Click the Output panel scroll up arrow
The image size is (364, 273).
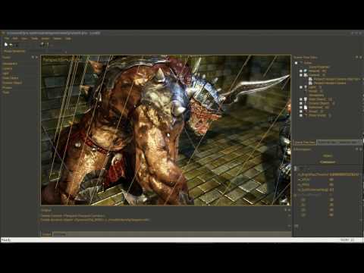(290, 215)
